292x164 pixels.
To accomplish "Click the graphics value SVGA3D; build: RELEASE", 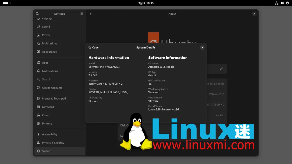I will pos(108,92).
